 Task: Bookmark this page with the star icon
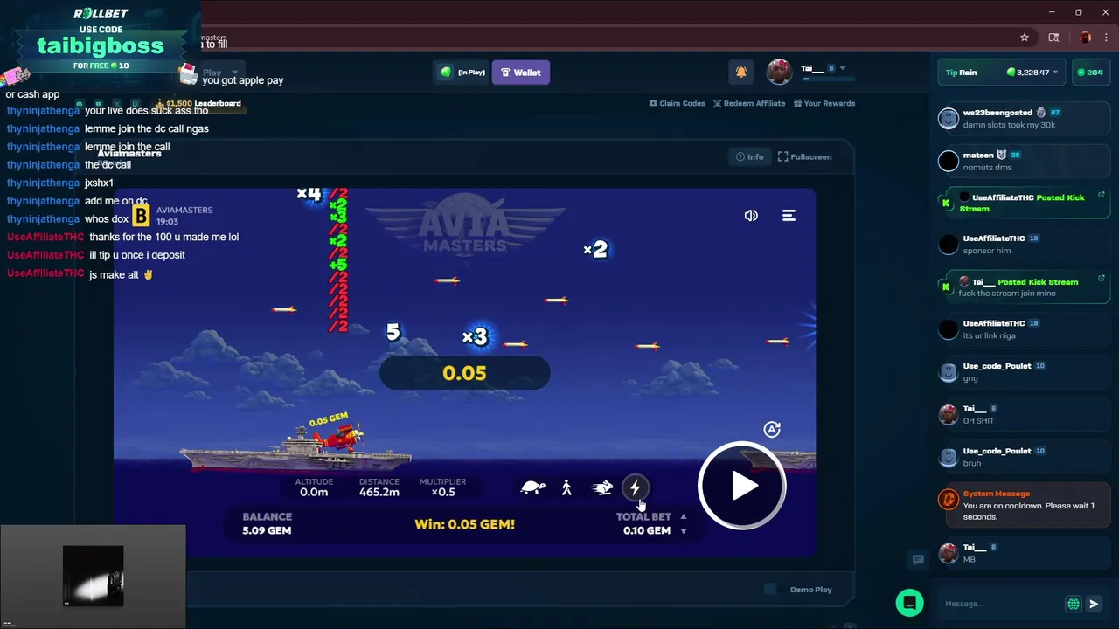tap(1025, 38)
